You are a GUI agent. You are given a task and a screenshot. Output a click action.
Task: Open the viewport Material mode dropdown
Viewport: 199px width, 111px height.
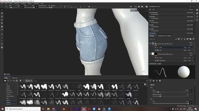click(139, 10)
